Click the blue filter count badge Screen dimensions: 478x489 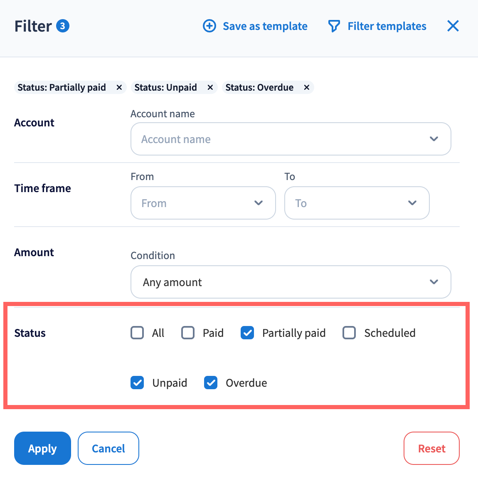pos(63,26)
